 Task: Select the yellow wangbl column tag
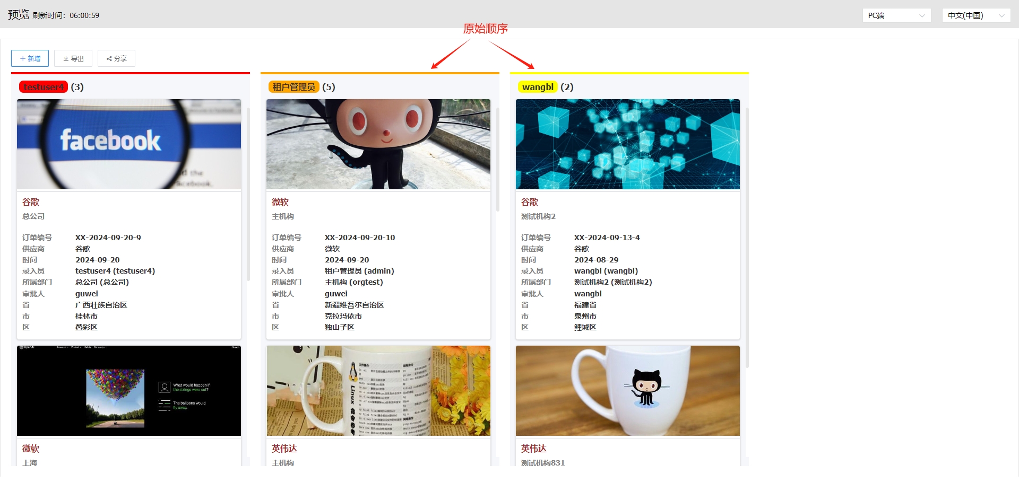pos(538,87)
